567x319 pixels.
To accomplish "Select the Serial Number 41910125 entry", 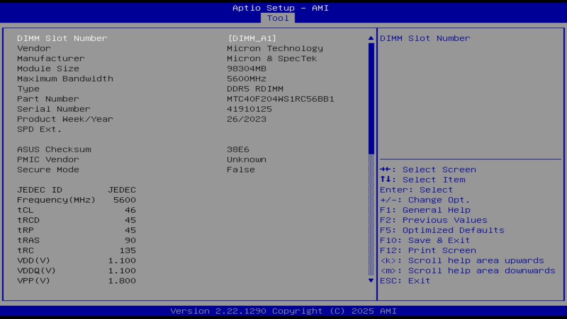I will [x=249, y=109].
